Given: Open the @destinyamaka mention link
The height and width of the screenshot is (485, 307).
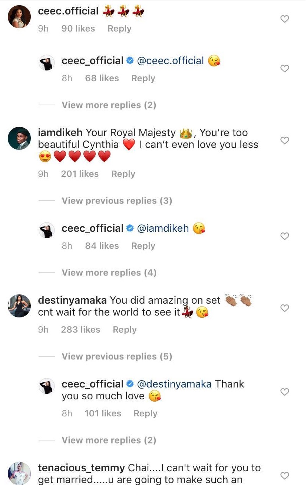Looking at the screenshot, I should coord(174,384).
